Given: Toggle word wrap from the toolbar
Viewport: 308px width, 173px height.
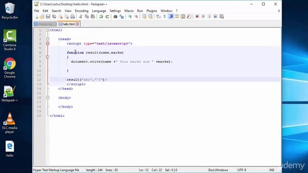Looking at the screenshot, I should pyautogui.click(x=158, y=17).
